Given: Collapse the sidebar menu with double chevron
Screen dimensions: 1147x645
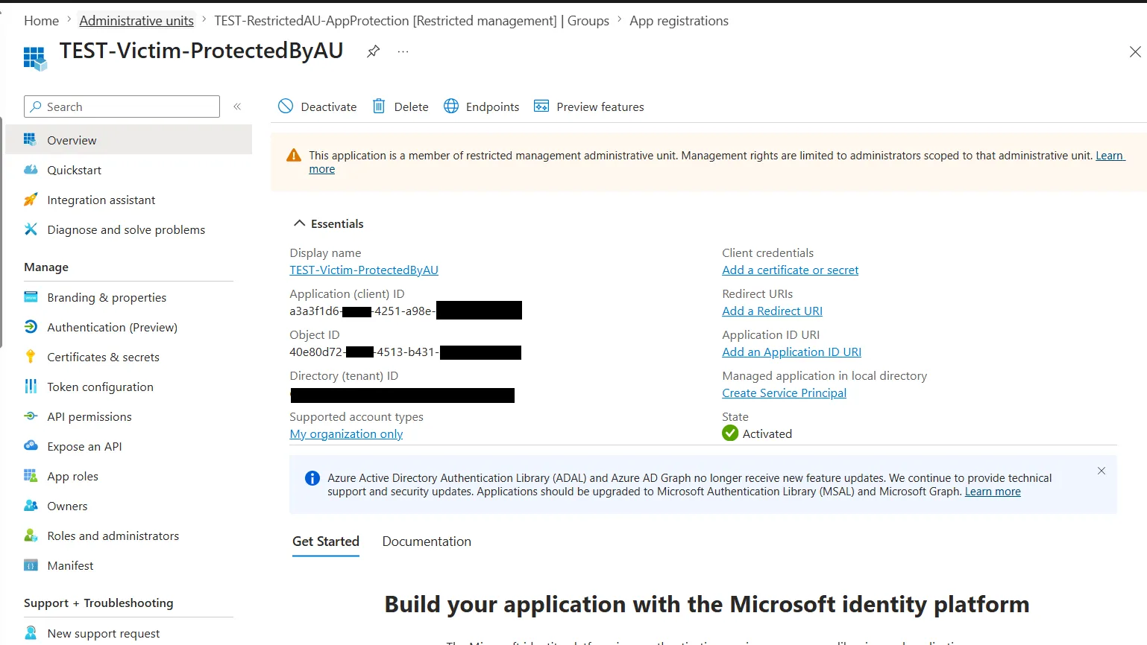Looking at the screenshot, I should tap(237, 107).
